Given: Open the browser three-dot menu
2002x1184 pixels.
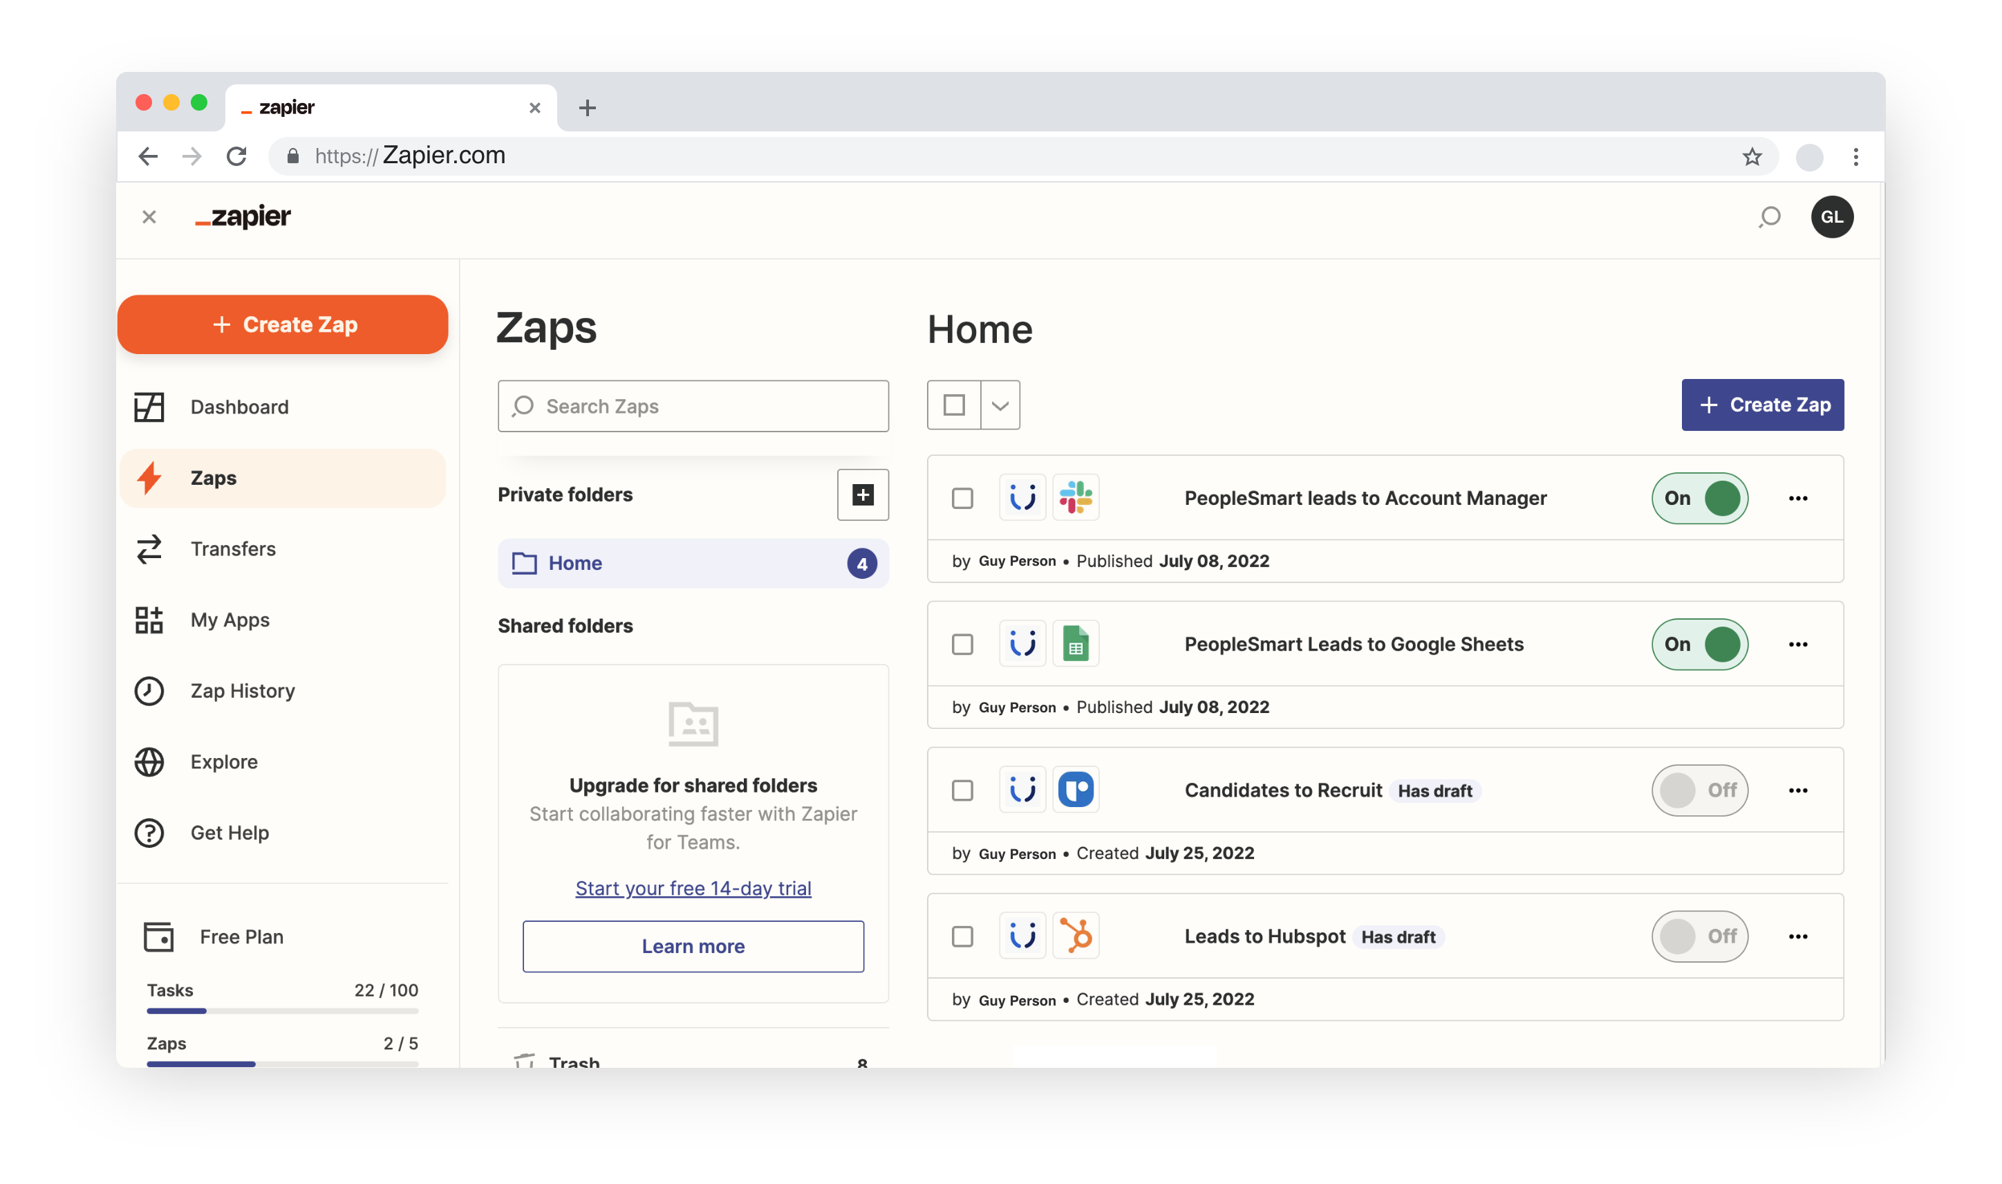Looking at the screenshot, I should click(x=1855, y=156).
